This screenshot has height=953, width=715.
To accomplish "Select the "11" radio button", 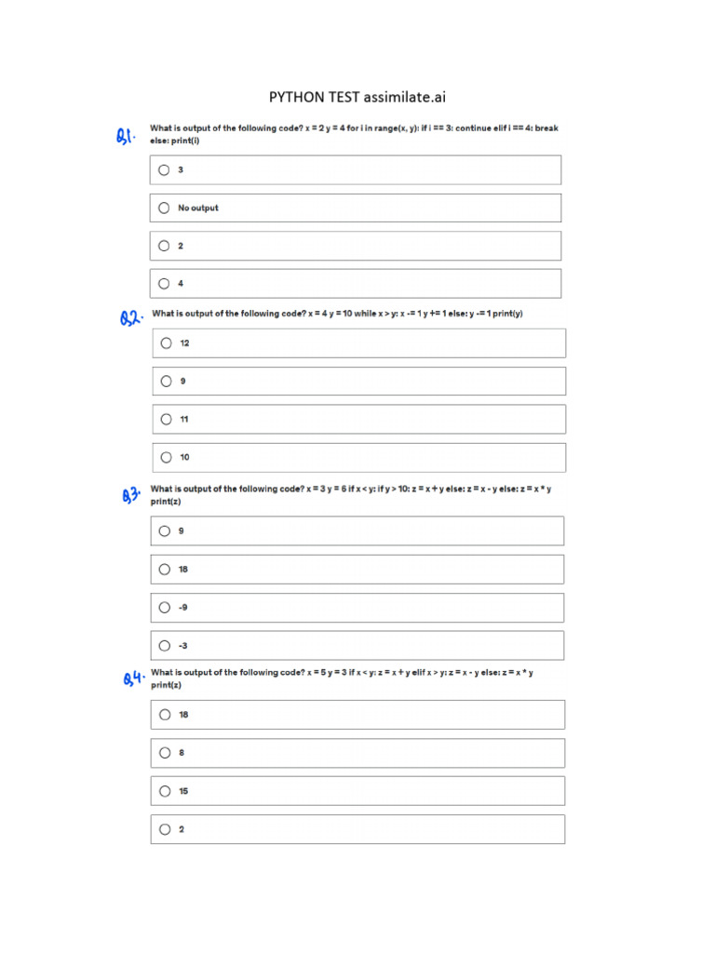I will (x=166, y=419).
